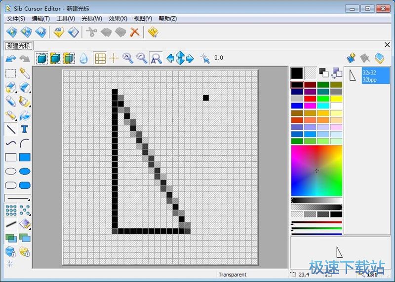The height and width of the screenshot is (282, 395).
Task: Select the rectangular selection tool
Action: click(10, 73)
